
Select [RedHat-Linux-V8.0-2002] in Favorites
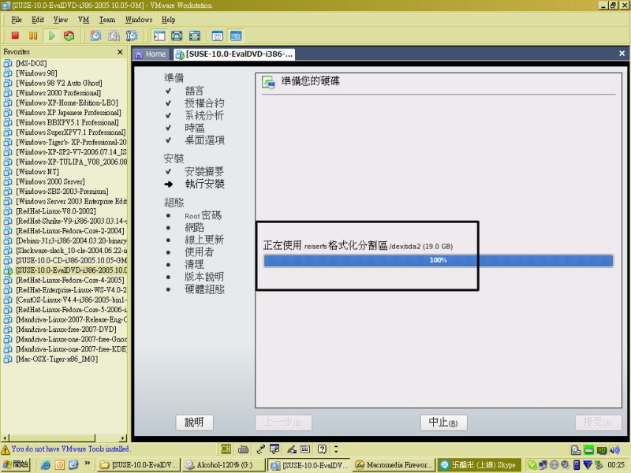click(55, 211)
